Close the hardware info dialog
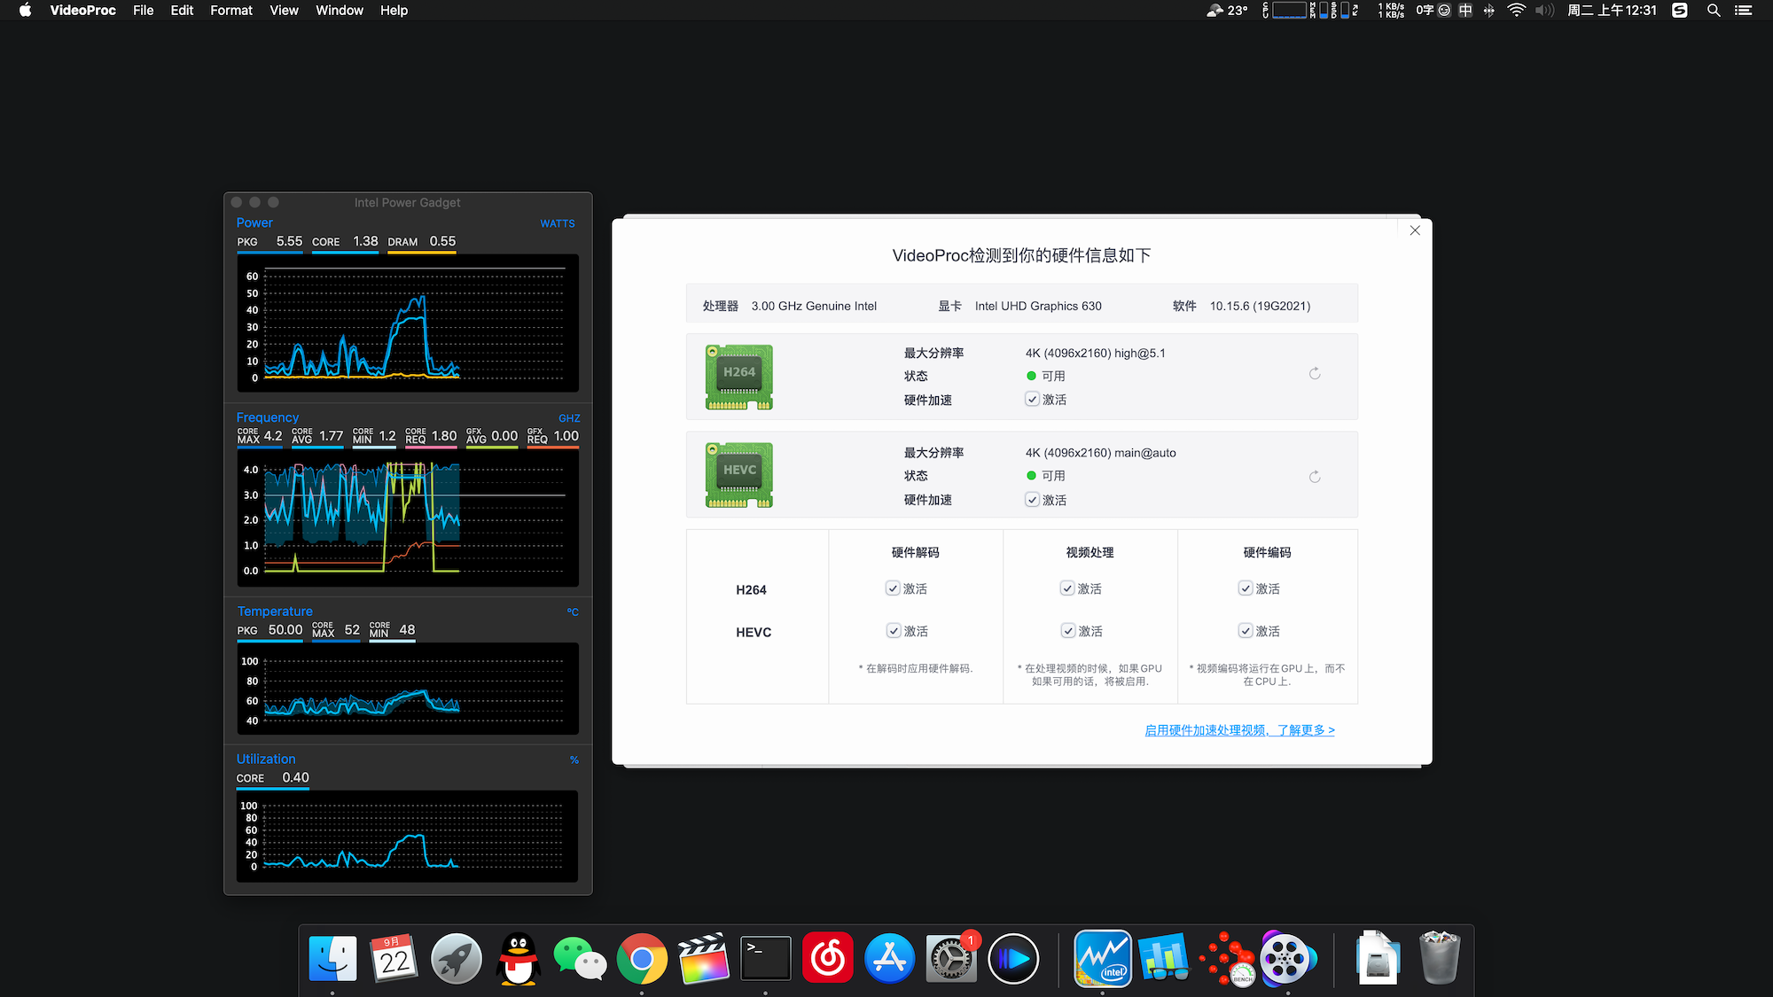This screenshot has height=997, width=1773. [x=1415, y=230]
